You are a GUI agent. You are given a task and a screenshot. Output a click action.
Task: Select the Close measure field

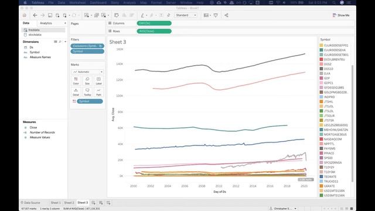coord(33,128)
